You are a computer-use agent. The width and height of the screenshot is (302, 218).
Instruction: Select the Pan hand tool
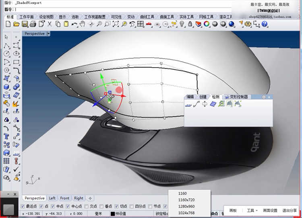(x=83, y=24)
